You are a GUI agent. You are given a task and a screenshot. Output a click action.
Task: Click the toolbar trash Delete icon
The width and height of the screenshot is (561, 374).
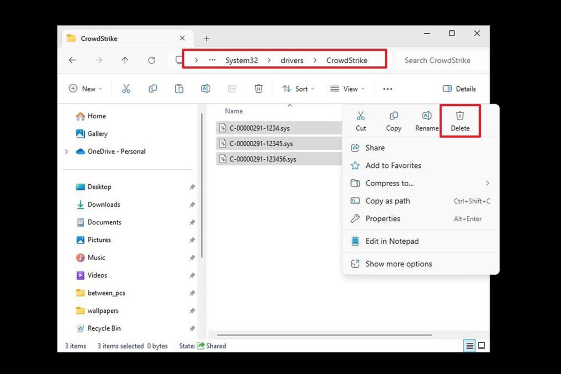(x=259, y=89)
